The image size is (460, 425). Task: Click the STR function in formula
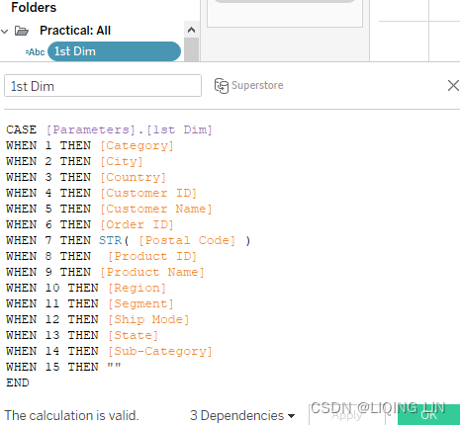[111, 240]
